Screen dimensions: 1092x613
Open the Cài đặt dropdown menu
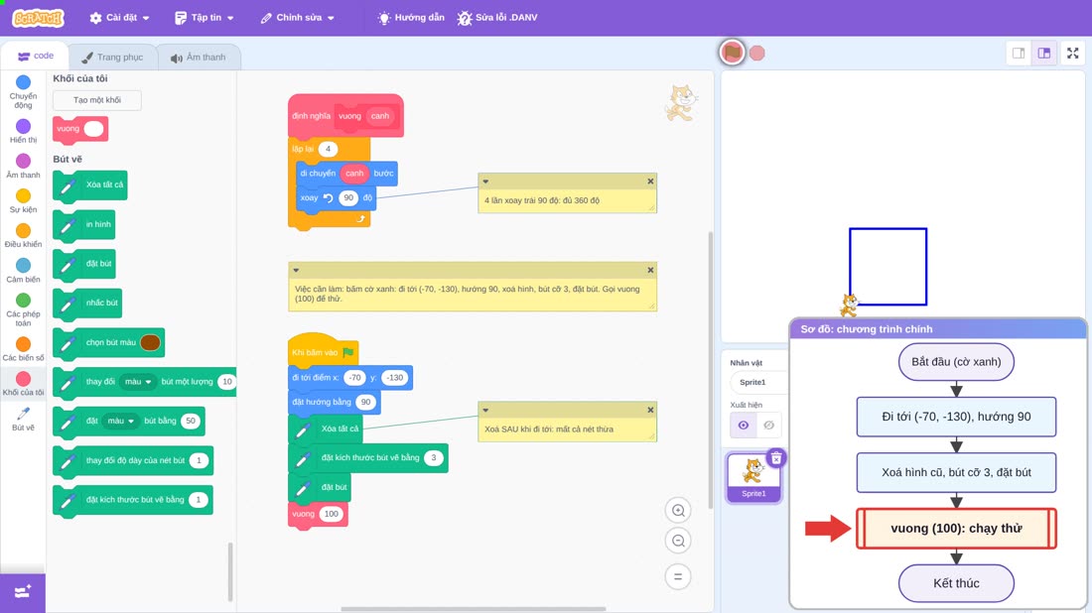click(x=119, y=18)
